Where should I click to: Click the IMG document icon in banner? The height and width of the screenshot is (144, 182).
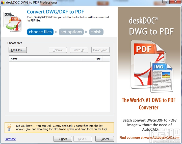pos(162,77)
